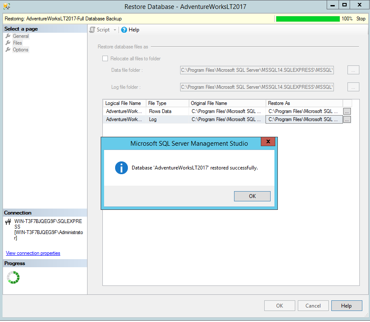
Task: Open the Script dropdown arrow
Action: pos(115,30)
